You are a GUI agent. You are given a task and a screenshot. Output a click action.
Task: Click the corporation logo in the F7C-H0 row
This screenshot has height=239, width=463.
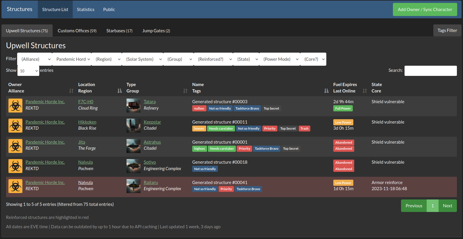coord(15,106)
